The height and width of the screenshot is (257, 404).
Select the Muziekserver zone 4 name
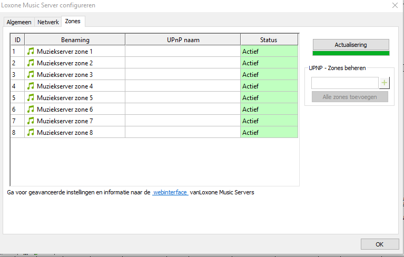(65, 86)
